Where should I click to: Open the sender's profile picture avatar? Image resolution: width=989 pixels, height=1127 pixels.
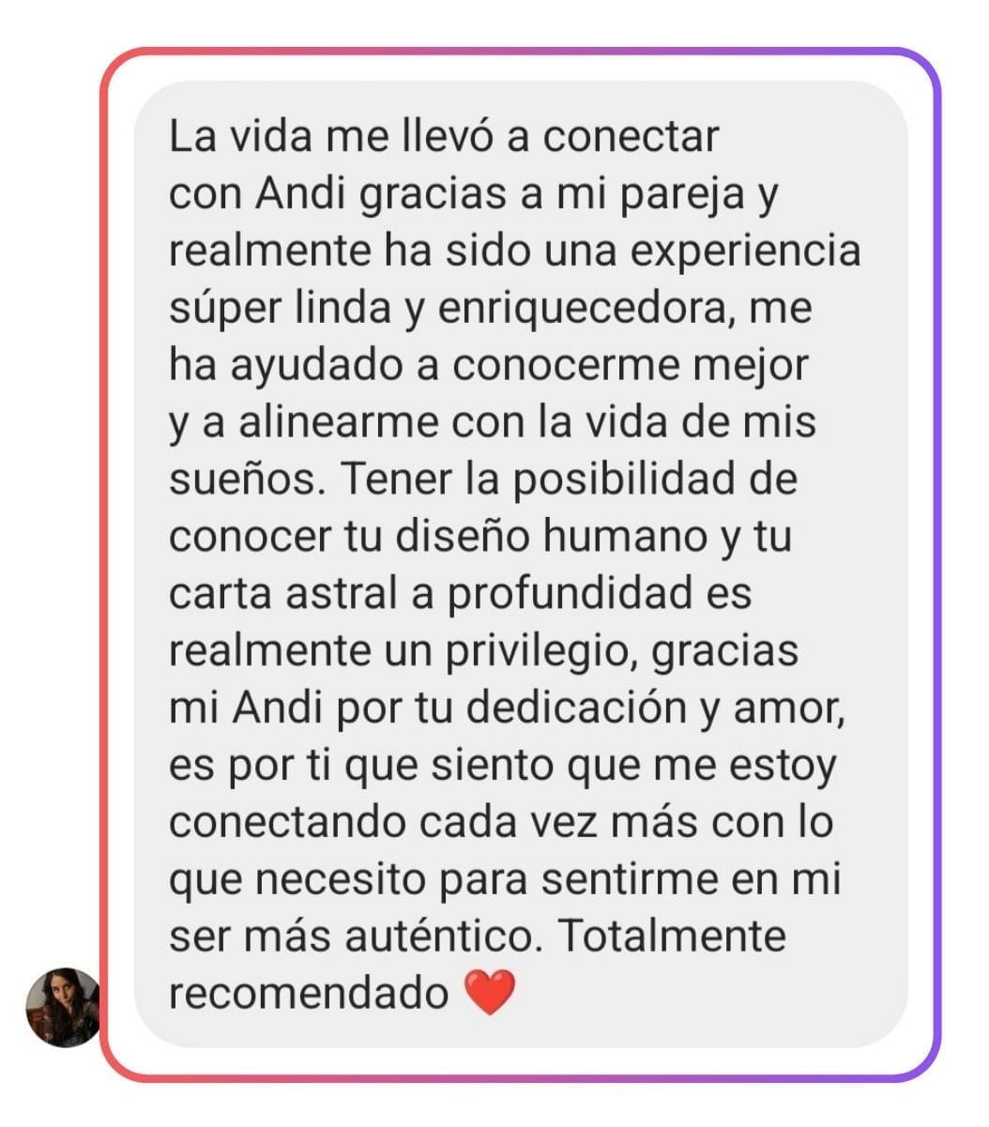63,1007
